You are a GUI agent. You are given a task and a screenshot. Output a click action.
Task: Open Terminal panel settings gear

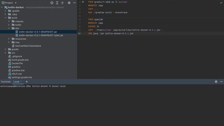point(216,82)
